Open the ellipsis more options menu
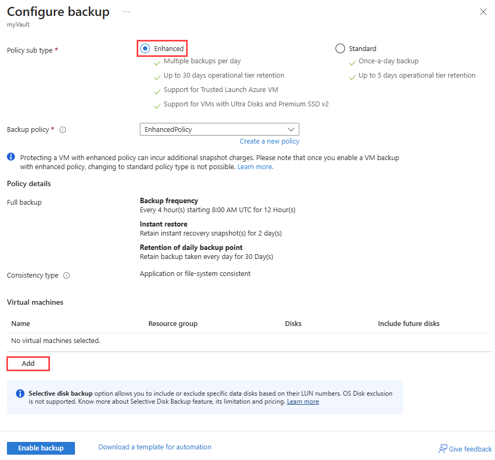Image resolution: width=495 pixels, height=460 pixels. [x=127, y=11]
